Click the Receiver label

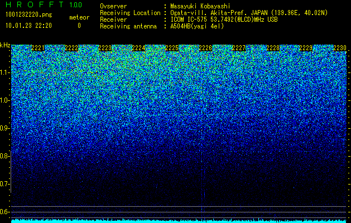(x=113, y=20)
